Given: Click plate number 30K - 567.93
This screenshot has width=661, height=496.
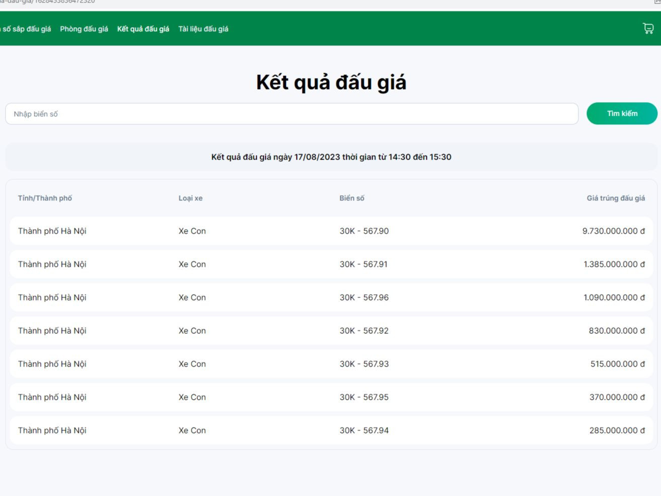Looking at the screenshot, I should pyautogui.click(x=364, y=364).
